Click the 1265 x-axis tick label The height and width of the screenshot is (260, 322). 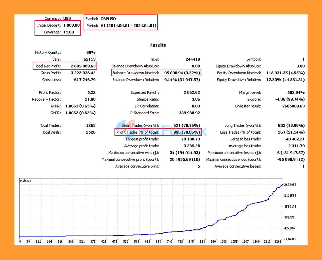coord(278,242)
